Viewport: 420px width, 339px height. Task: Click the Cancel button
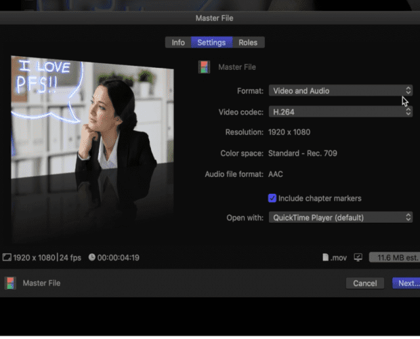[365, 283]
